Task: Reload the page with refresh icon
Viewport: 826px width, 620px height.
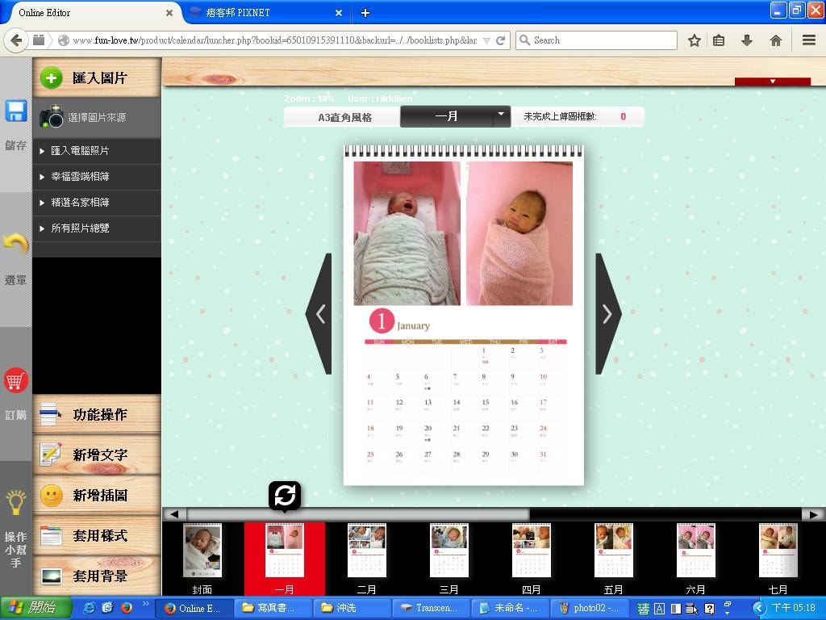Action: (x=500, y=40)
